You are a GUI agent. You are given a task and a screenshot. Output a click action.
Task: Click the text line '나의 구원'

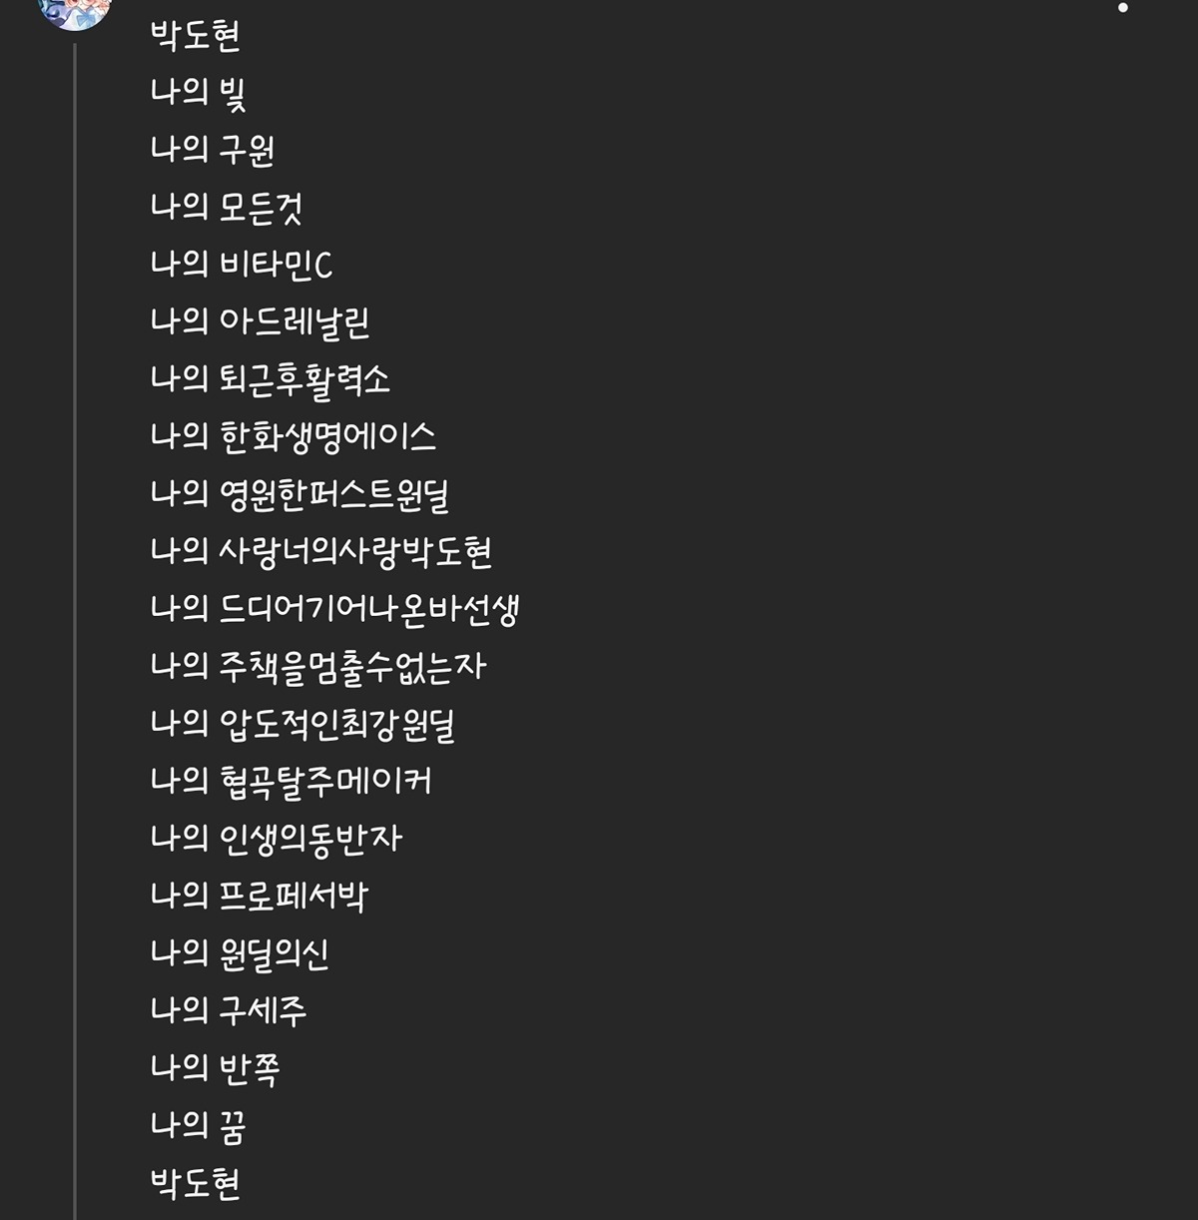pyautogui.click(x=212, y=150)
